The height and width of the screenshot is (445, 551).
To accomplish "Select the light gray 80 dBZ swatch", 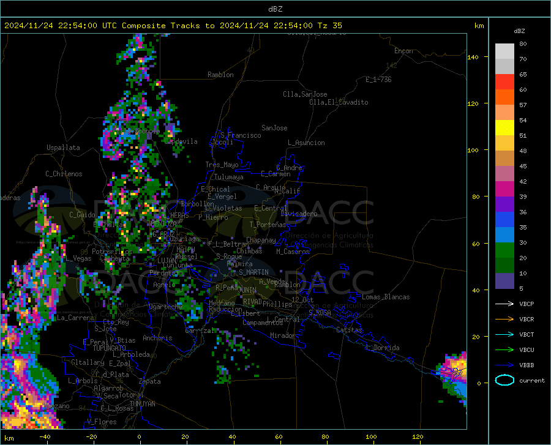I will tap(504, 51).
